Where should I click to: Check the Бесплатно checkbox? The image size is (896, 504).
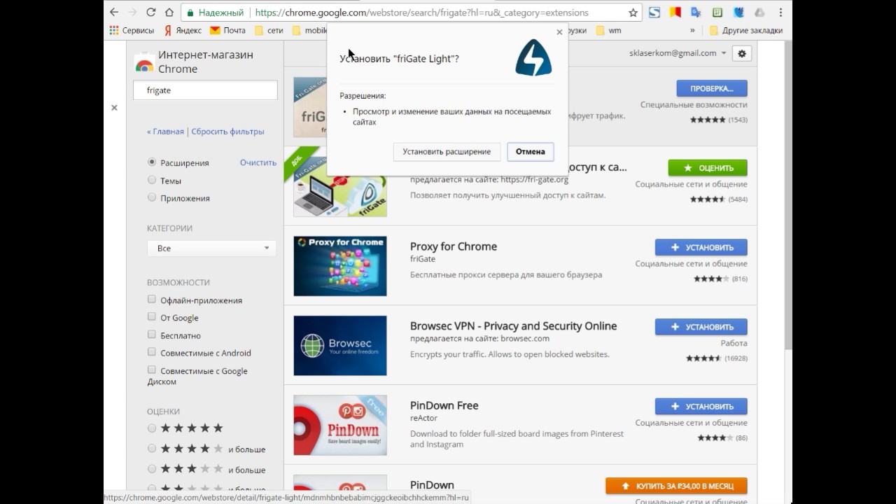pyautogui.click(x=152, y=335)
